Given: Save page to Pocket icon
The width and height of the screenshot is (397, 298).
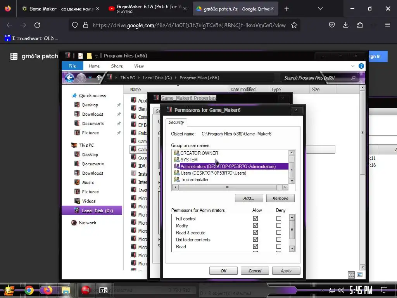Looking at the screenshot, I should coord(332,25).
